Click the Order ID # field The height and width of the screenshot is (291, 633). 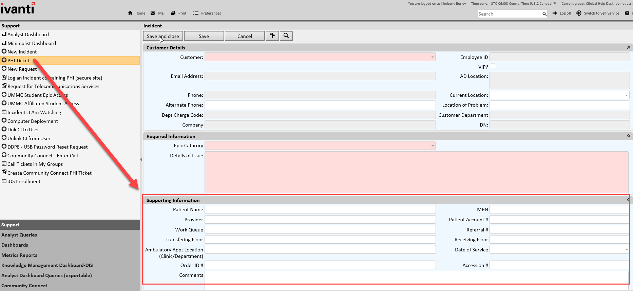320,265
